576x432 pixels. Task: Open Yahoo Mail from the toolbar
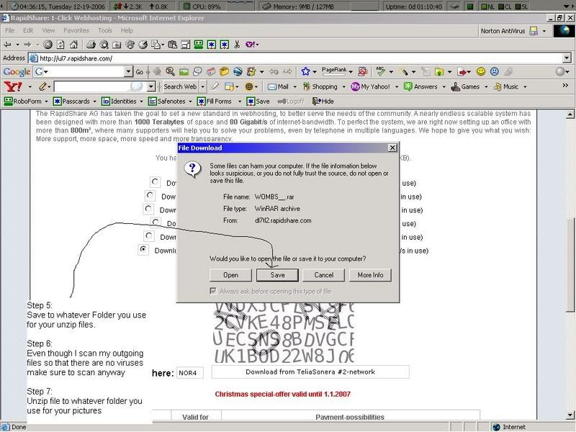point(277,86)
